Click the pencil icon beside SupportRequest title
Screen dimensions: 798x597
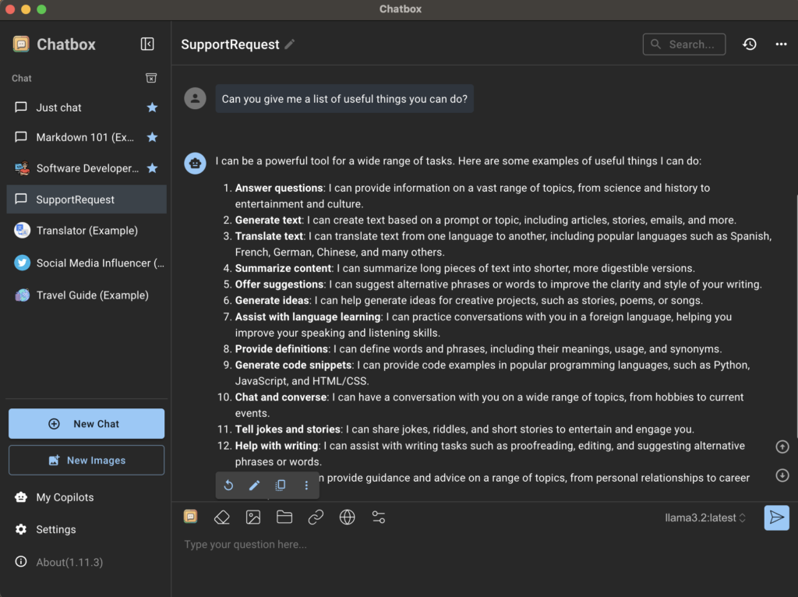(x=290, y=44)
